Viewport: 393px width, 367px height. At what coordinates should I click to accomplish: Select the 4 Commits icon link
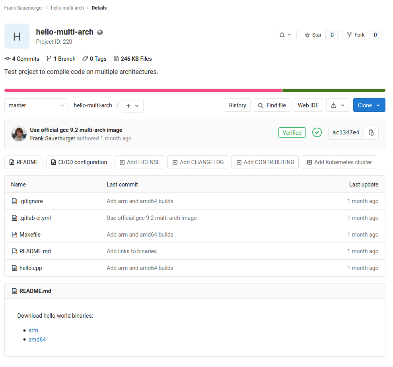[22, 58]
